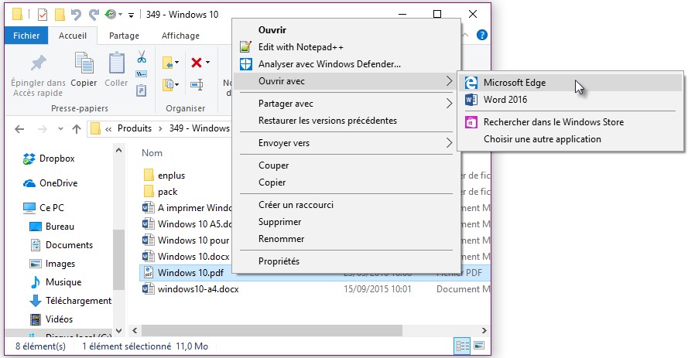Click the file list scroll right arrow

tap(484, 330)
